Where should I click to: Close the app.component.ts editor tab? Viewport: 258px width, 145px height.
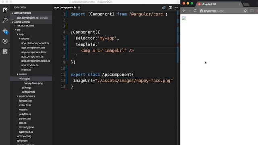[x=79, y=8]
